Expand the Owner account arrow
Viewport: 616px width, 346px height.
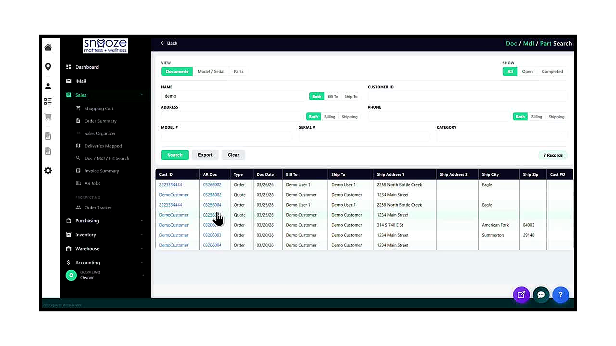pos(143,275)
